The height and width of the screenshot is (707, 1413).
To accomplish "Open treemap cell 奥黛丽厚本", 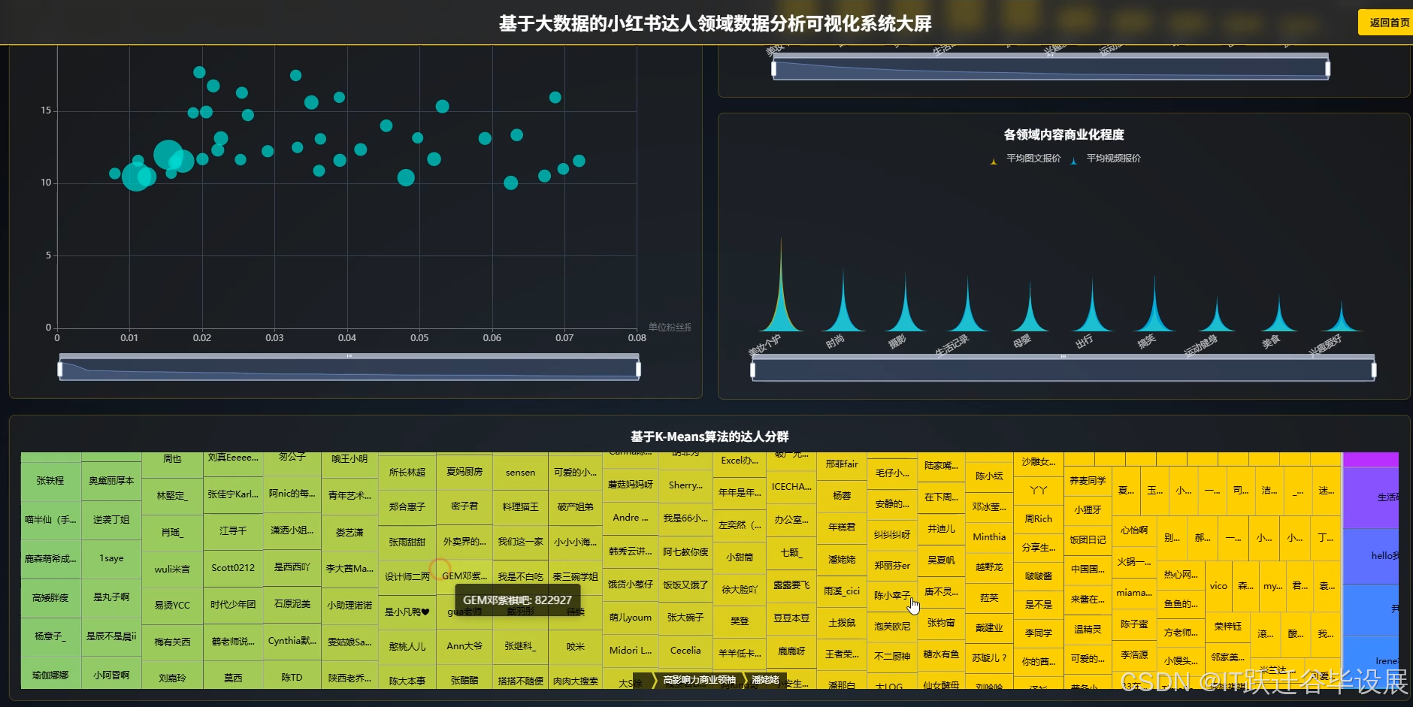I will coord(111,481).
